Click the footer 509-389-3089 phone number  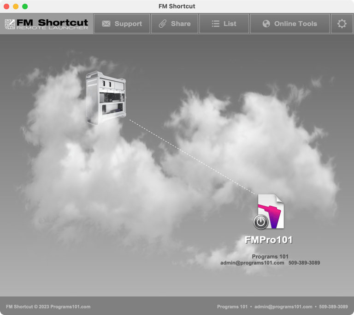333,307
